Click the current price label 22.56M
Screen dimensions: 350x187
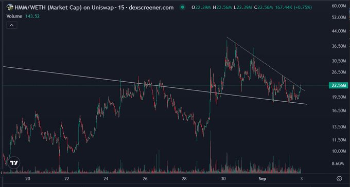tap(338, 85)
